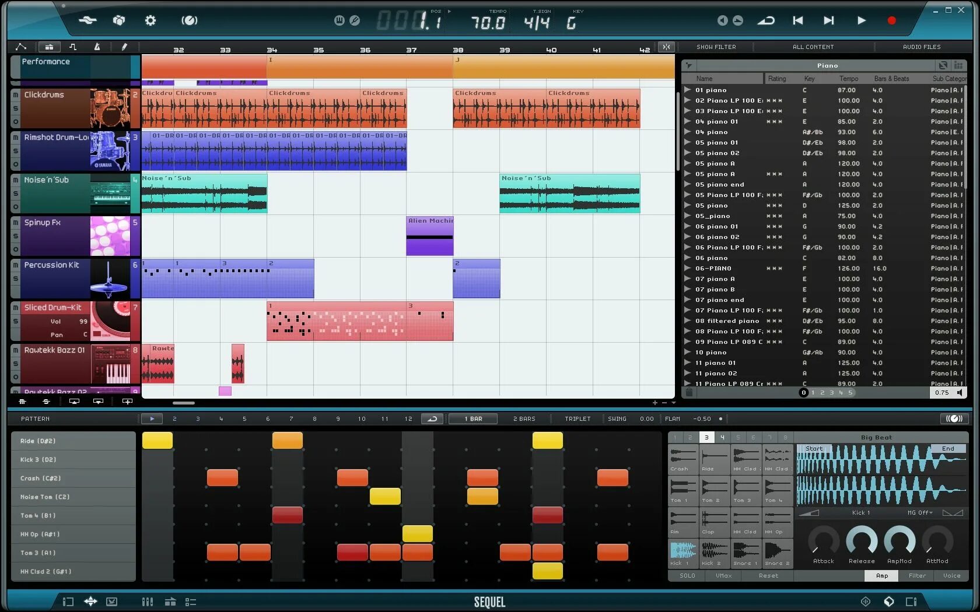Viewport: 980px width, 612px height.
Task: Click the Release knob
Action: [862, 540]
